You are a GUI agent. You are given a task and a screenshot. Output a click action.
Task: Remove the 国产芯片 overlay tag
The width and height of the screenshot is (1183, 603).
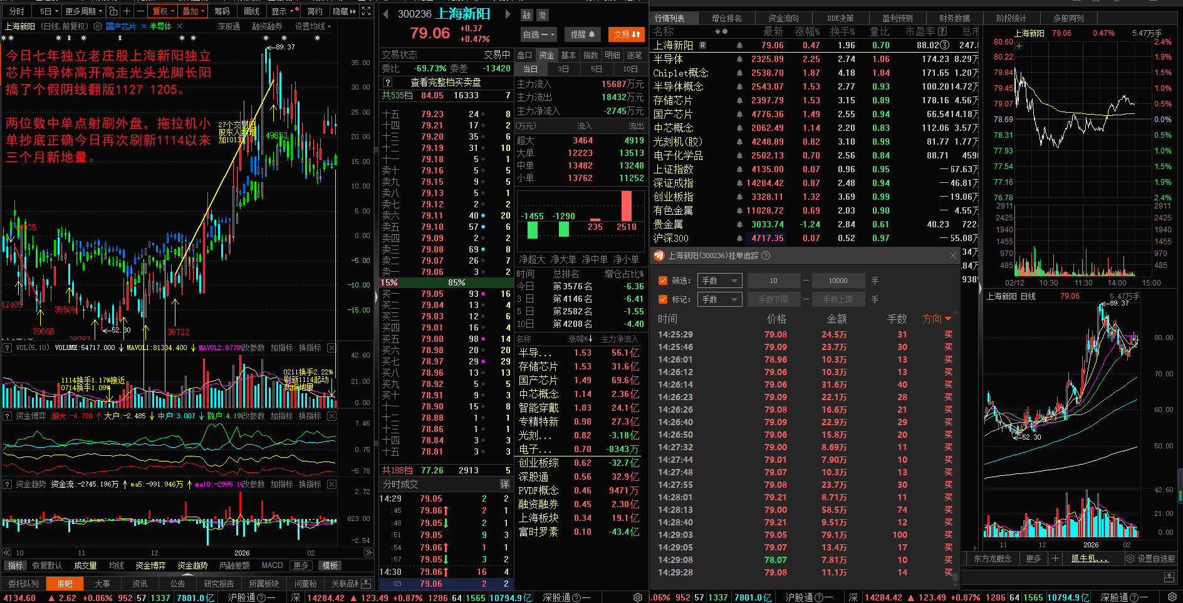coord(143,26)
